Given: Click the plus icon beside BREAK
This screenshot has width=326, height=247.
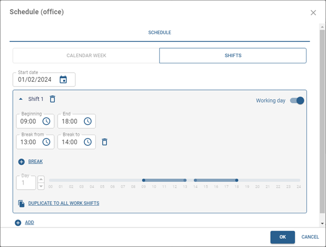Looking at the screenshot, I should click(x=21, y=162).
